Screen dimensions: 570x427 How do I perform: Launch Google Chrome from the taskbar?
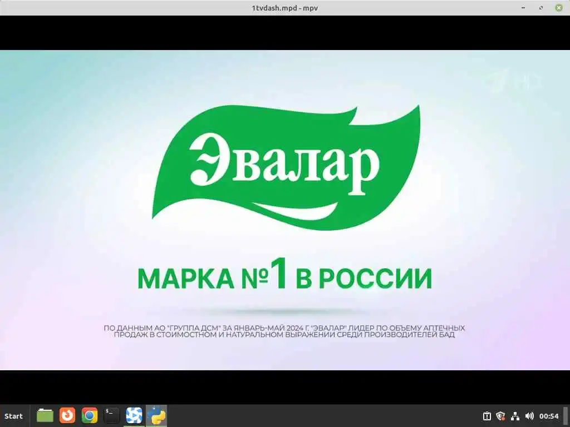(90, 416)
